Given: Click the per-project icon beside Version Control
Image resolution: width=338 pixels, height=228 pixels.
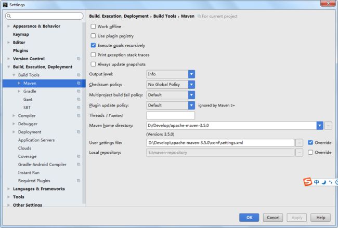Looking at the screenshot, I should pos(79,59).
